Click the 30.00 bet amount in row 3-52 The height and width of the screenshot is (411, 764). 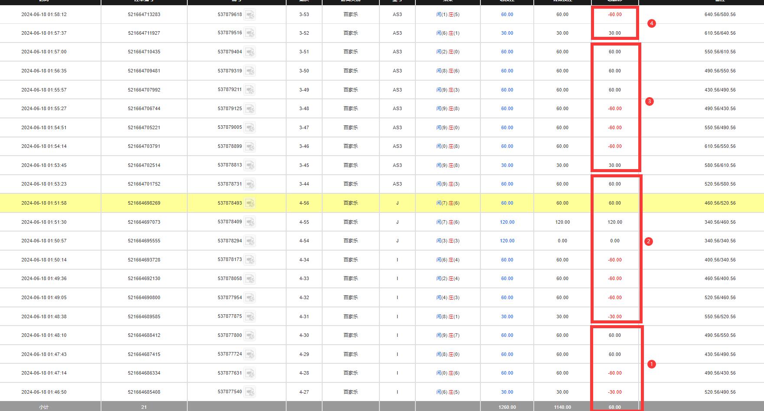point(507,33)
